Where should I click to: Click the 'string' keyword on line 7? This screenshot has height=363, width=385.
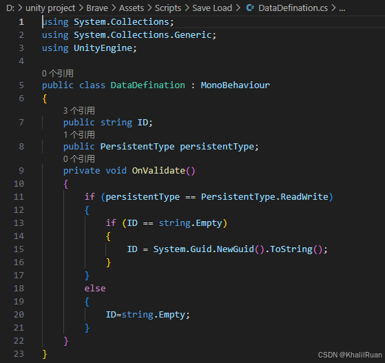[x=116, y=123]
